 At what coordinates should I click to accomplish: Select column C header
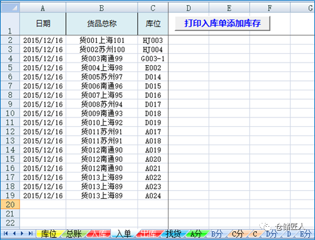pos(153,8)
